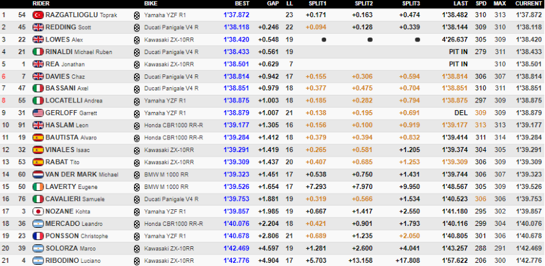The image size is (545, 266).
Task: Click the red position number 6
Action: (x=4, y=76)
